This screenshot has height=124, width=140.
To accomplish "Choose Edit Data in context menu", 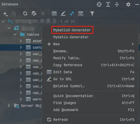I will coord(90,72).
